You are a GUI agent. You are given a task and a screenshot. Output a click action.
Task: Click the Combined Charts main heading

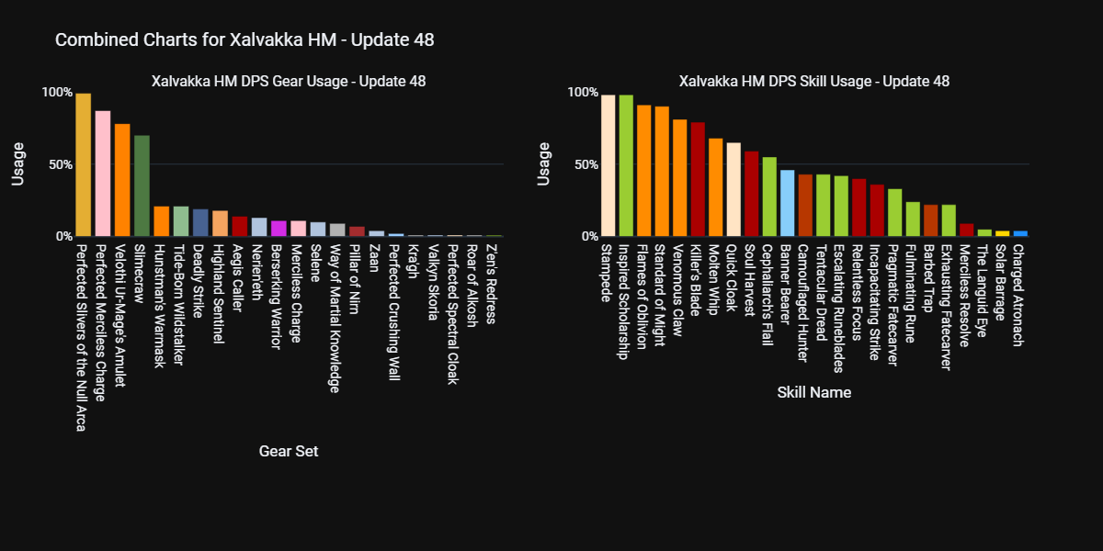244,39
